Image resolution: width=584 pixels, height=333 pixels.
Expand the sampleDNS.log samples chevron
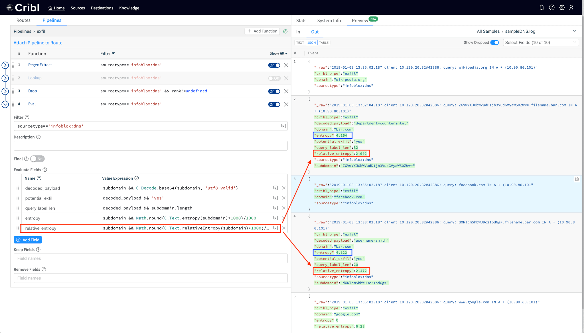click(x=574, y=31)
